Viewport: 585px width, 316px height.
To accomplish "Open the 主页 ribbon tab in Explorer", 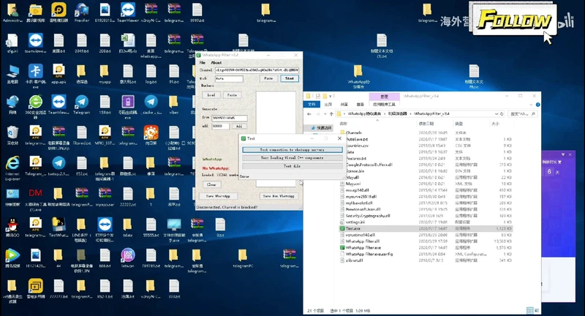I will coord(328,105).
